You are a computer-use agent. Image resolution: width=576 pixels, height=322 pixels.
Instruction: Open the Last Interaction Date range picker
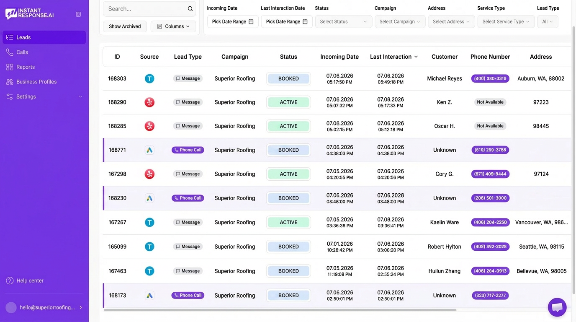click(287, 21)
